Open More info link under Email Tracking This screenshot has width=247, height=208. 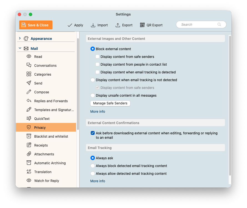(98, 181)
